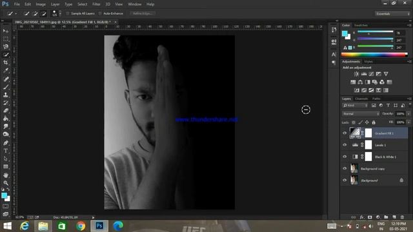Screen dimensions: 413x232
Task: Open the layer filter Kind dropdown
Action: click(355, 105)
